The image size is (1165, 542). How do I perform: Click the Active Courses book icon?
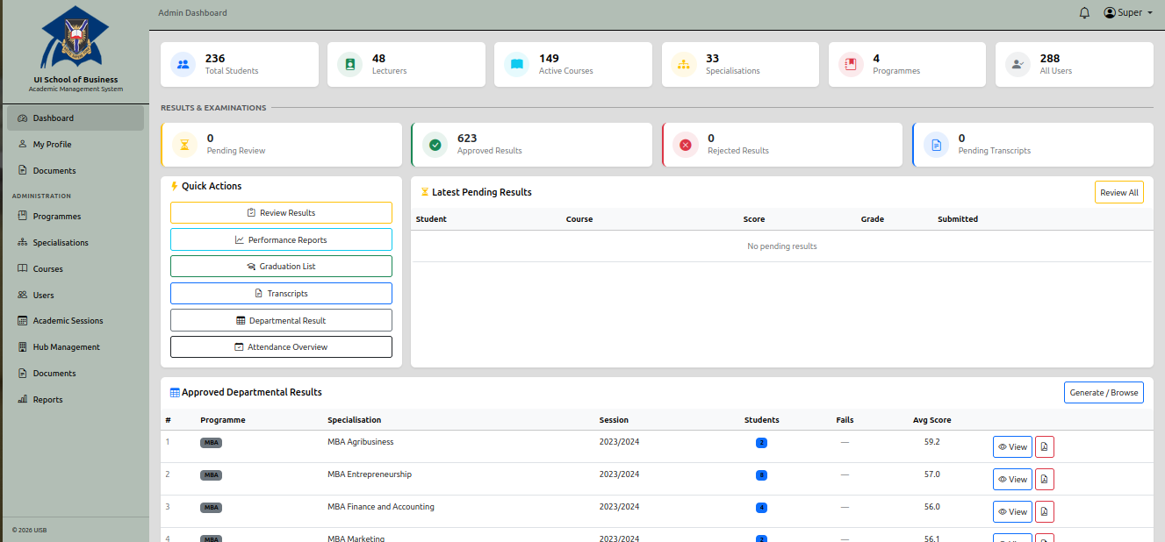click(x=516, y=64)
